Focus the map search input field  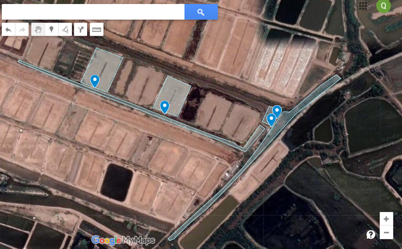point(93,12)
